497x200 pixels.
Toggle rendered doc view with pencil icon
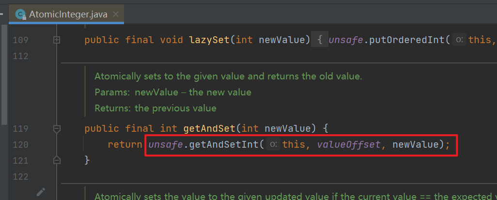[x=41, y=192]
